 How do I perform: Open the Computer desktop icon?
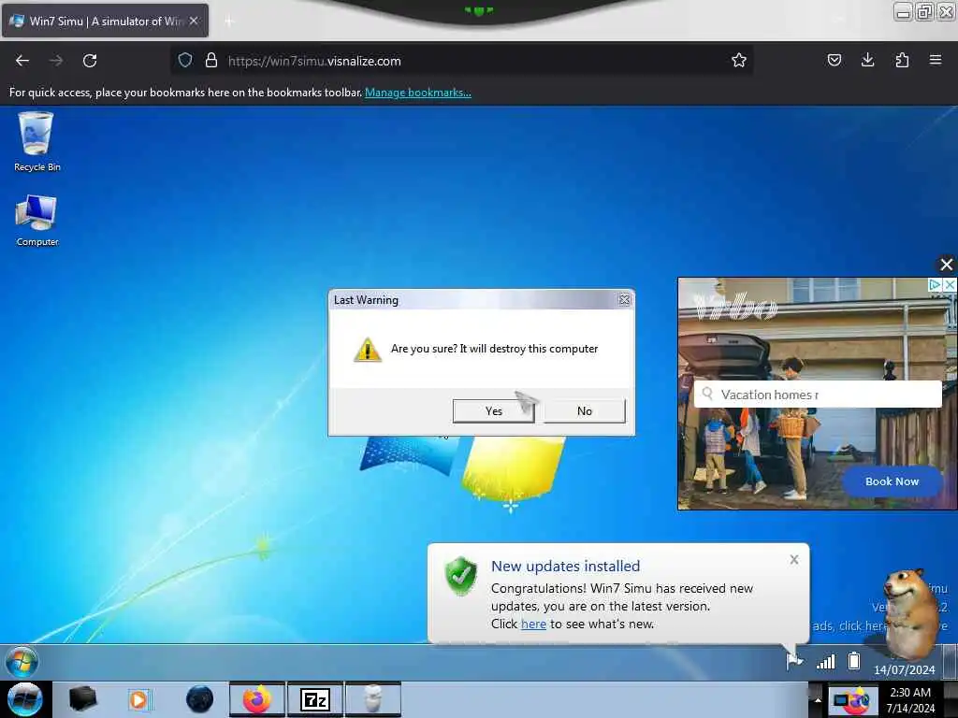coord(36,221)
